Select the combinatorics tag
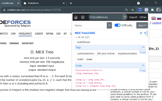 [86, 54]
